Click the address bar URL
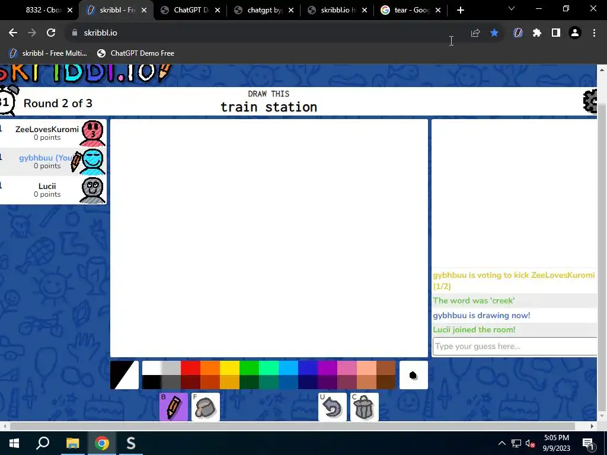Viewport: 607px width, 455px height. click(100, 33)
